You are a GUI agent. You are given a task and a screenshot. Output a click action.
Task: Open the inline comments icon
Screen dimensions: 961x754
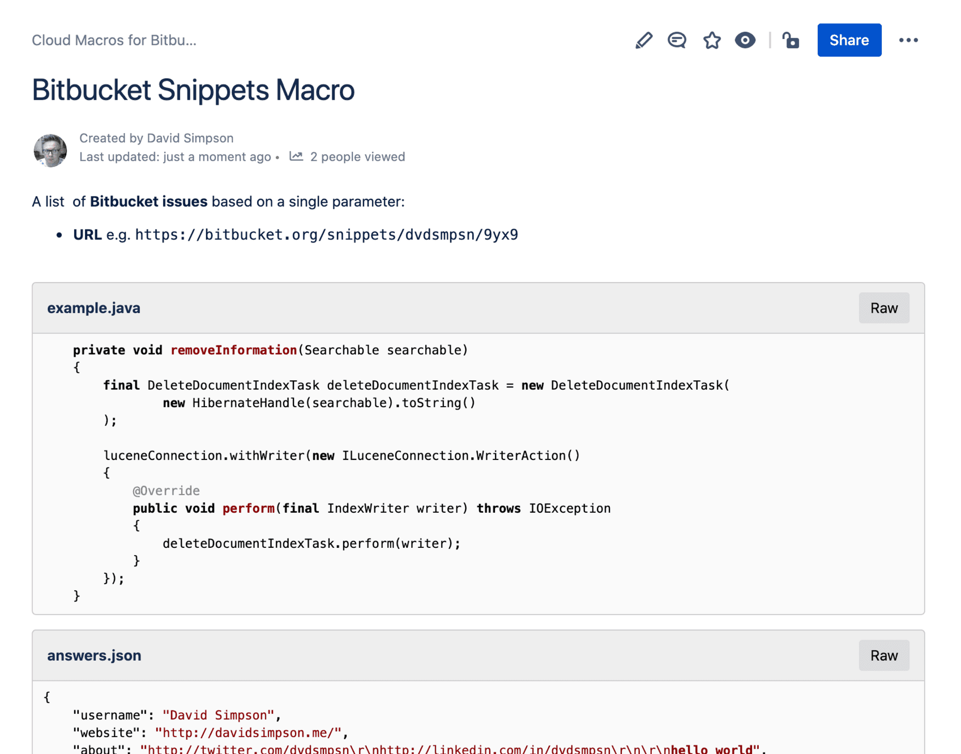(677, 40)
